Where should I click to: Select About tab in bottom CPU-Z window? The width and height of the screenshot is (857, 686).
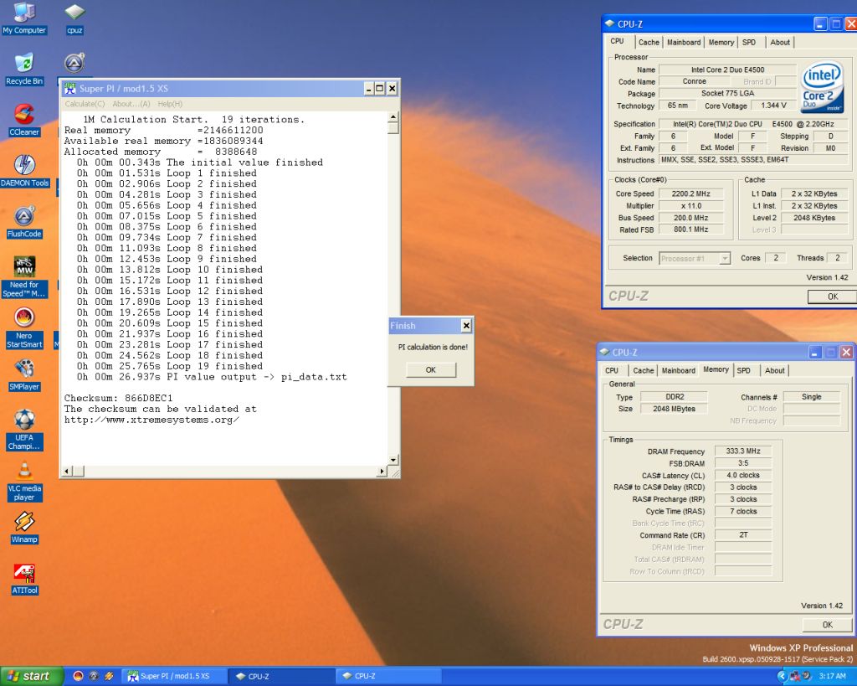774,370
